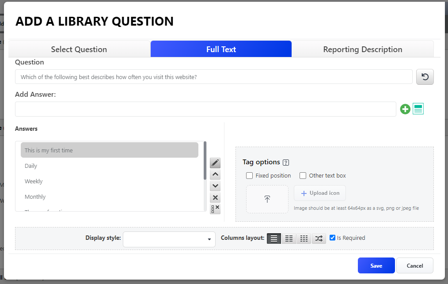Open the Display style dropdown
448x284 pixels.
(169, 239)
